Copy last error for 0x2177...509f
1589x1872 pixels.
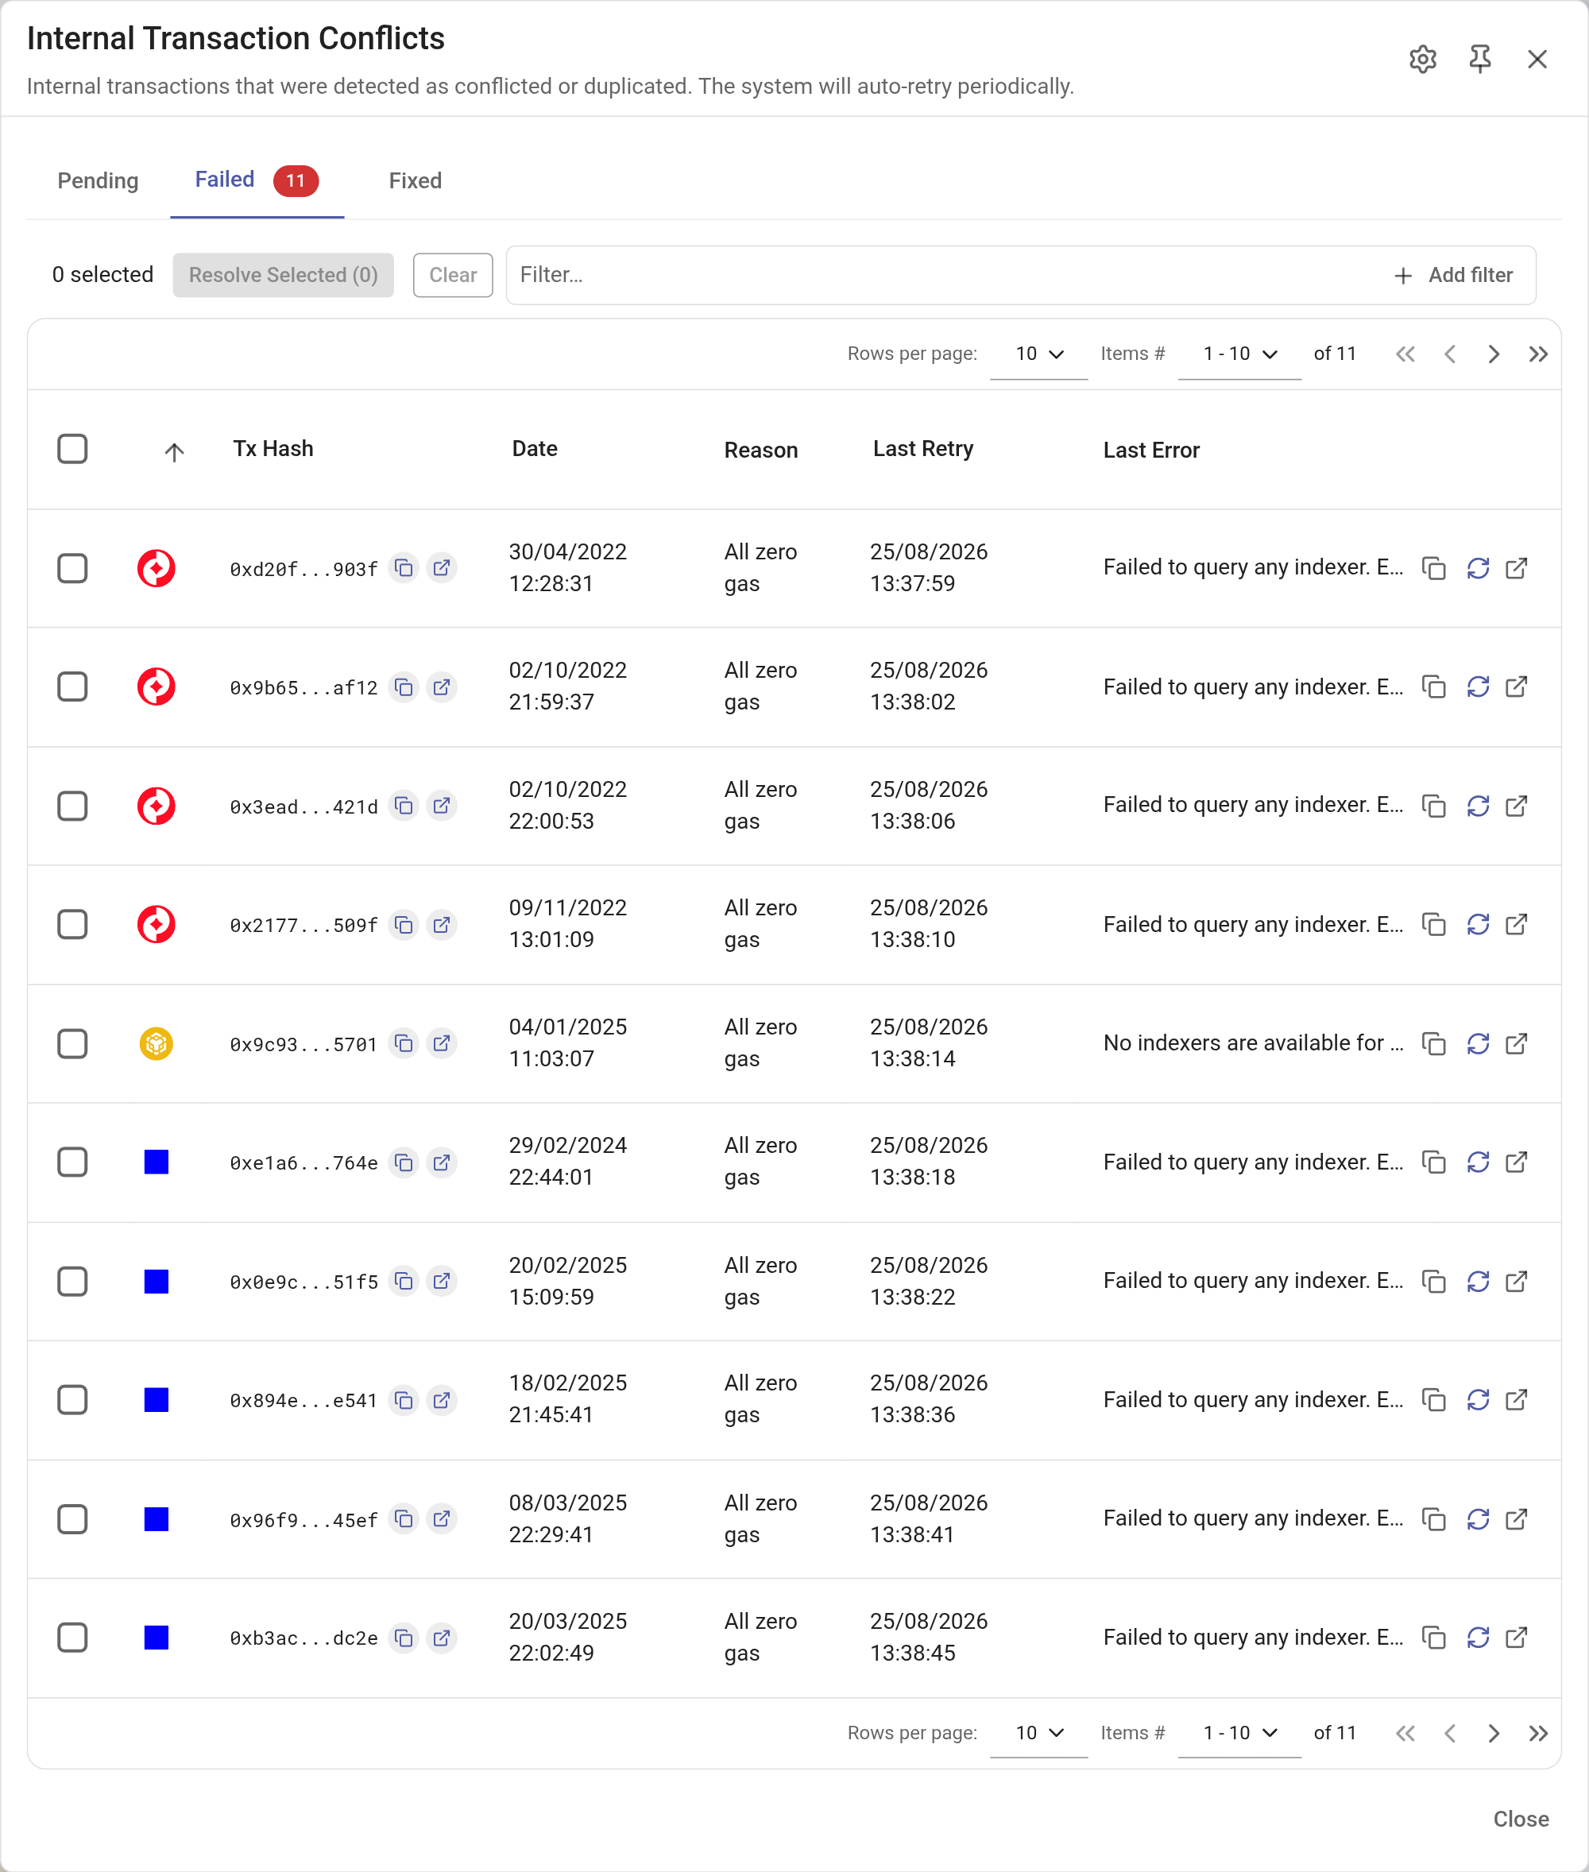point(1433,924)
